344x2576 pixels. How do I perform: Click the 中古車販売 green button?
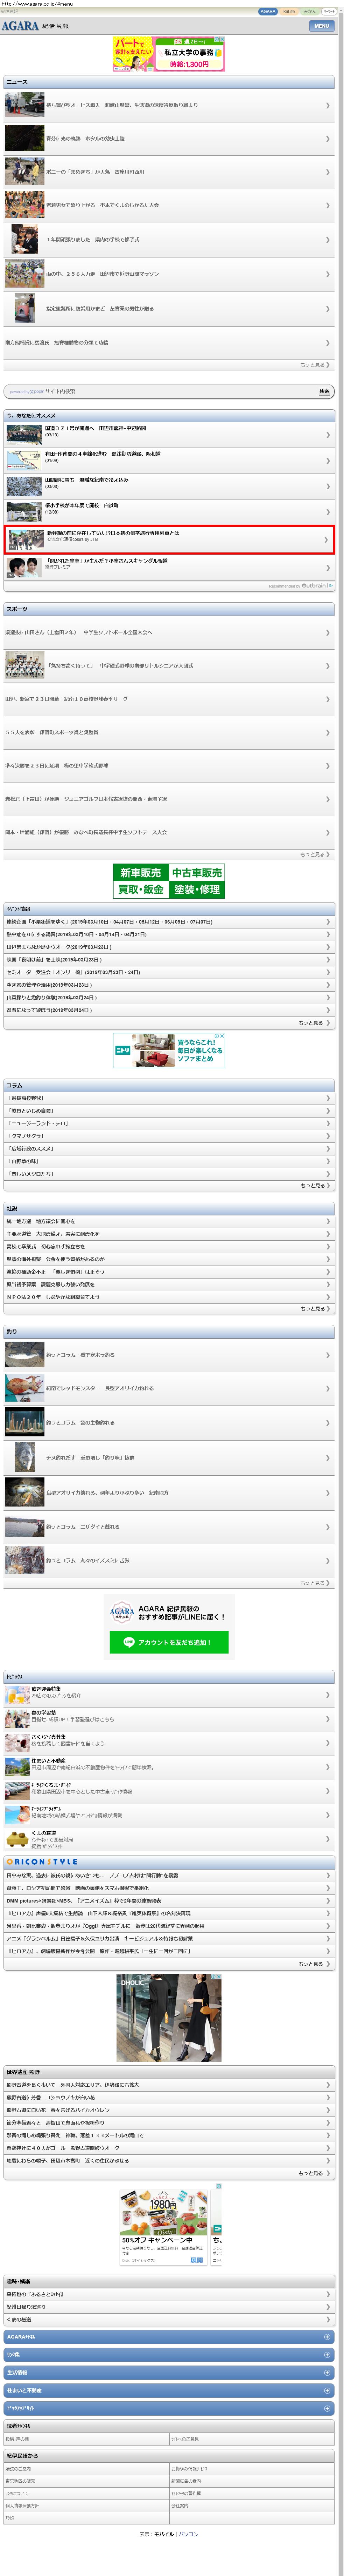197,873
